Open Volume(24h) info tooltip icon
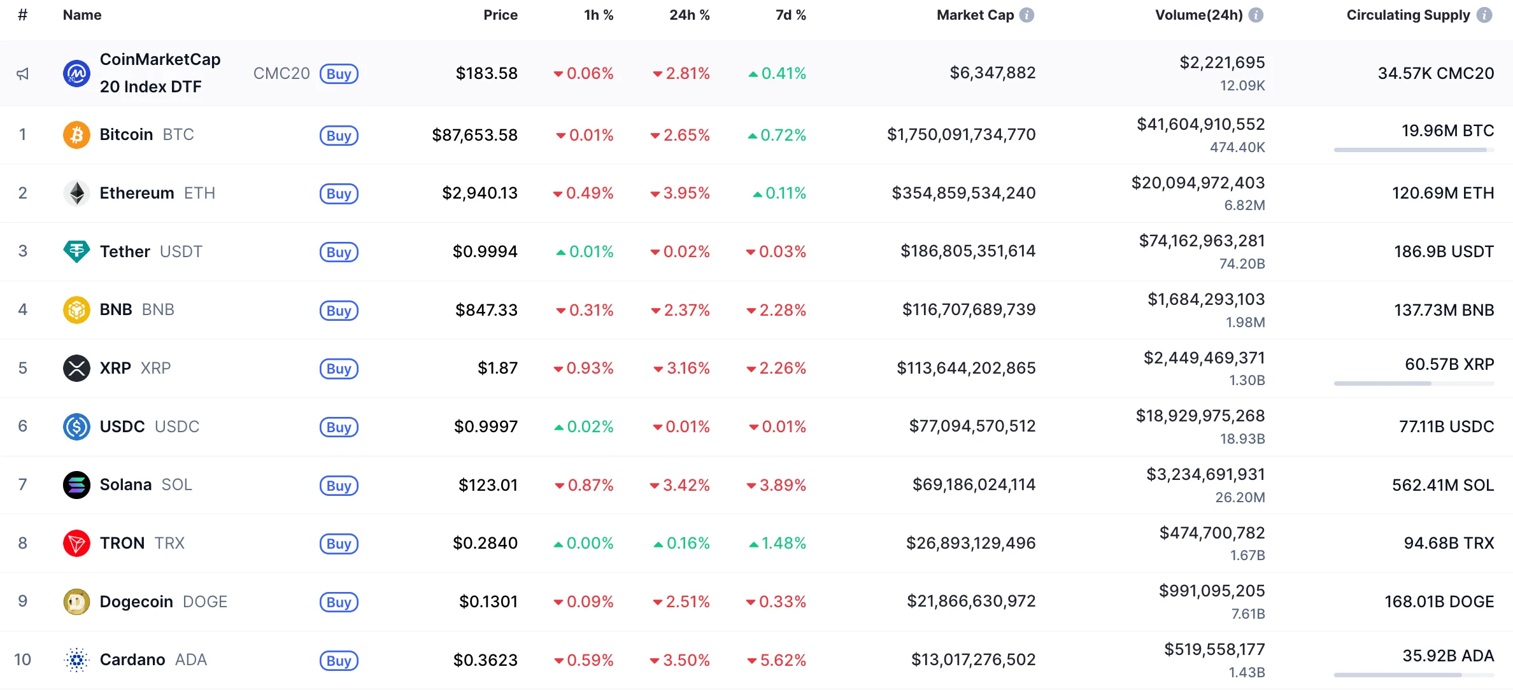This screenshot has height=690, width=1513. pos(1256,15)
